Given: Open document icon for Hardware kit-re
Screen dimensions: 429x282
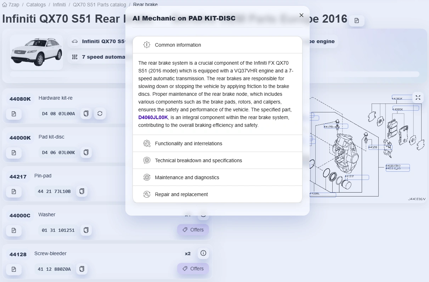Looking at the screenshot, I should 14,114.
